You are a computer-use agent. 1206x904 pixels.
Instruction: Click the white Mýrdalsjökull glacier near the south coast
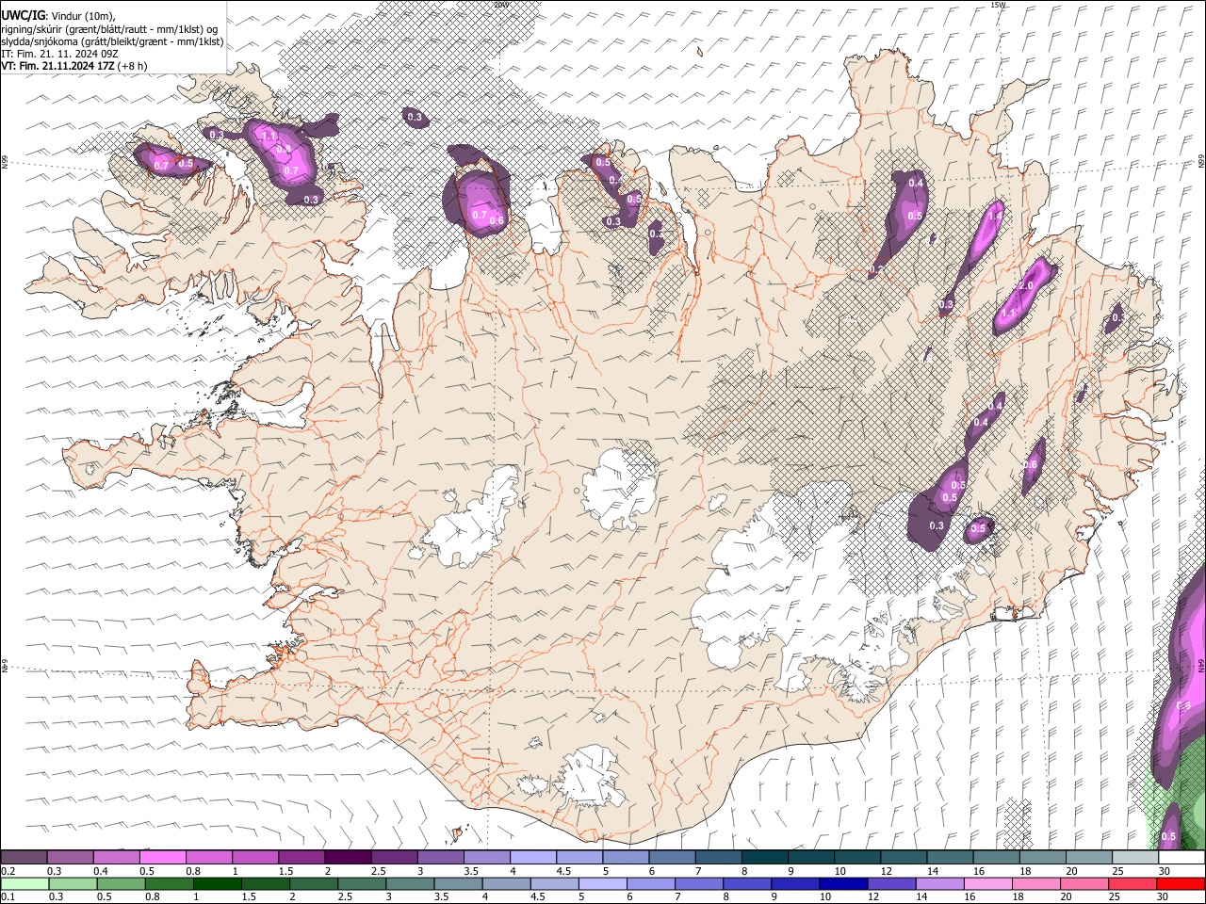589,777
